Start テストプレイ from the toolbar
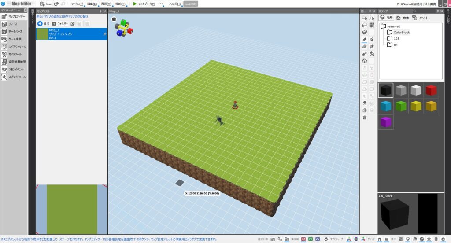The image size is (451, 243). click(x=144, y=4)
